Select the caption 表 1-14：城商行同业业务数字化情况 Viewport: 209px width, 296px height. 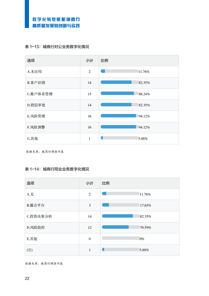(x=57, y=169)
